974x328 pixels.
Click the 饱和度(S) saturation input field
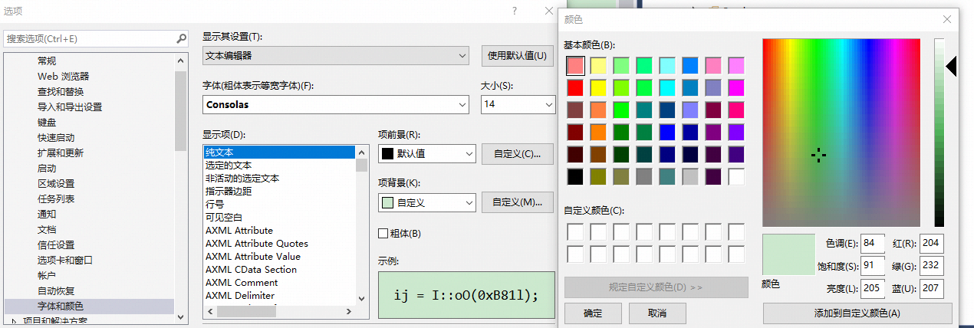point(873,266)
